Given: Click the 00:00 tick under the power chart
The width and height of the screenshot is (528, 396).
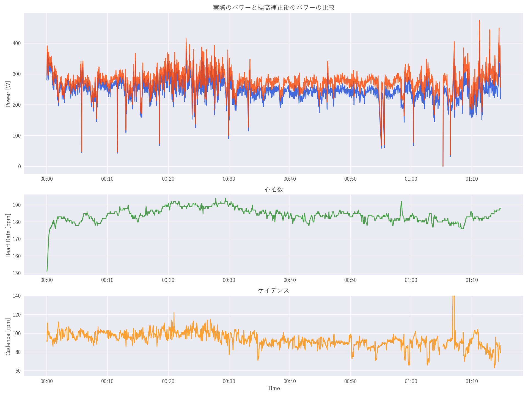Looking at the screenshot, I should 46,179.
